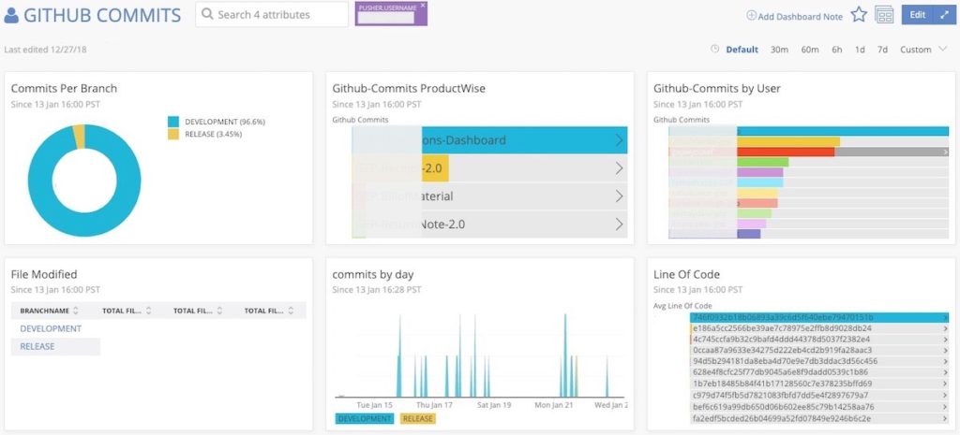The image size is (960, 435).
Task: Expand chevron on hash row e186a5cc2566
Action: [946, 328]
